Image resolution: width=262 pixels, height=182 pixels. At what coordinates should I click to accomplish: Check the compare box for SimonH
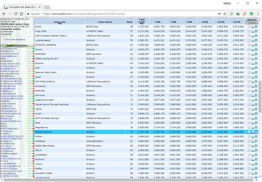(249, 63)
